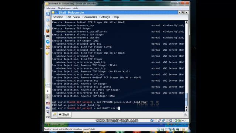
Task: Open the Settings menu
Action: pos(104,17)
